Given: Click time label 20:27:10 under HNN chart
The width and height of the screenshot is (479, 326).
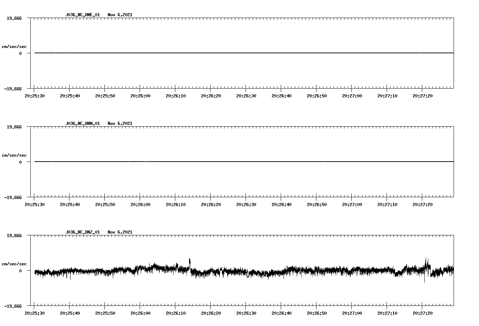Looking at the screenshot, I should pos(387,204).
